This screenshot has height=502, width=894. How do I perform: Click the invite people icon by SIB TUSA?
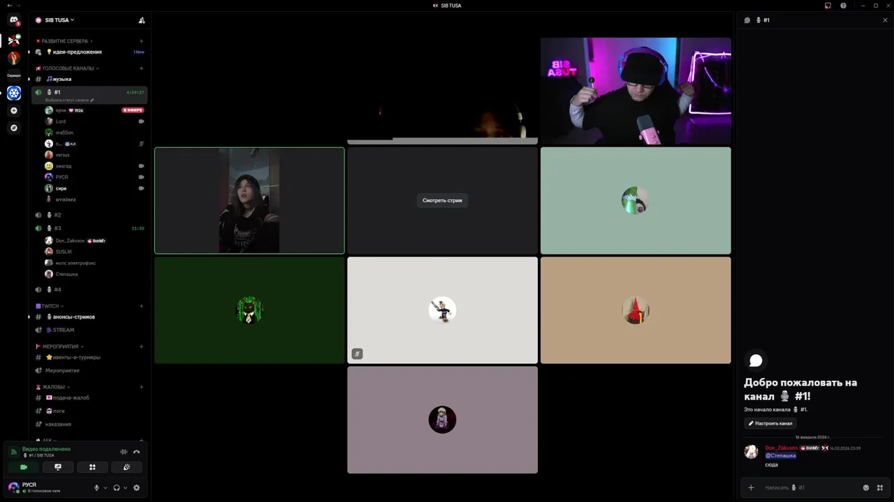[142, 20]
